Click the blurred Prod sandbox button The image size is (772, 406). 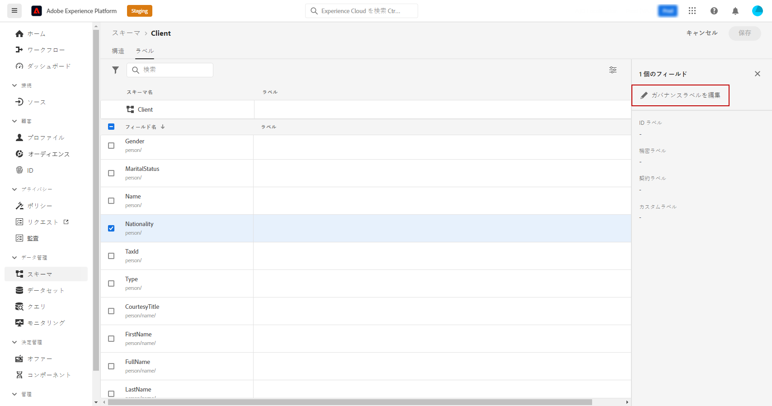[668, 11]
